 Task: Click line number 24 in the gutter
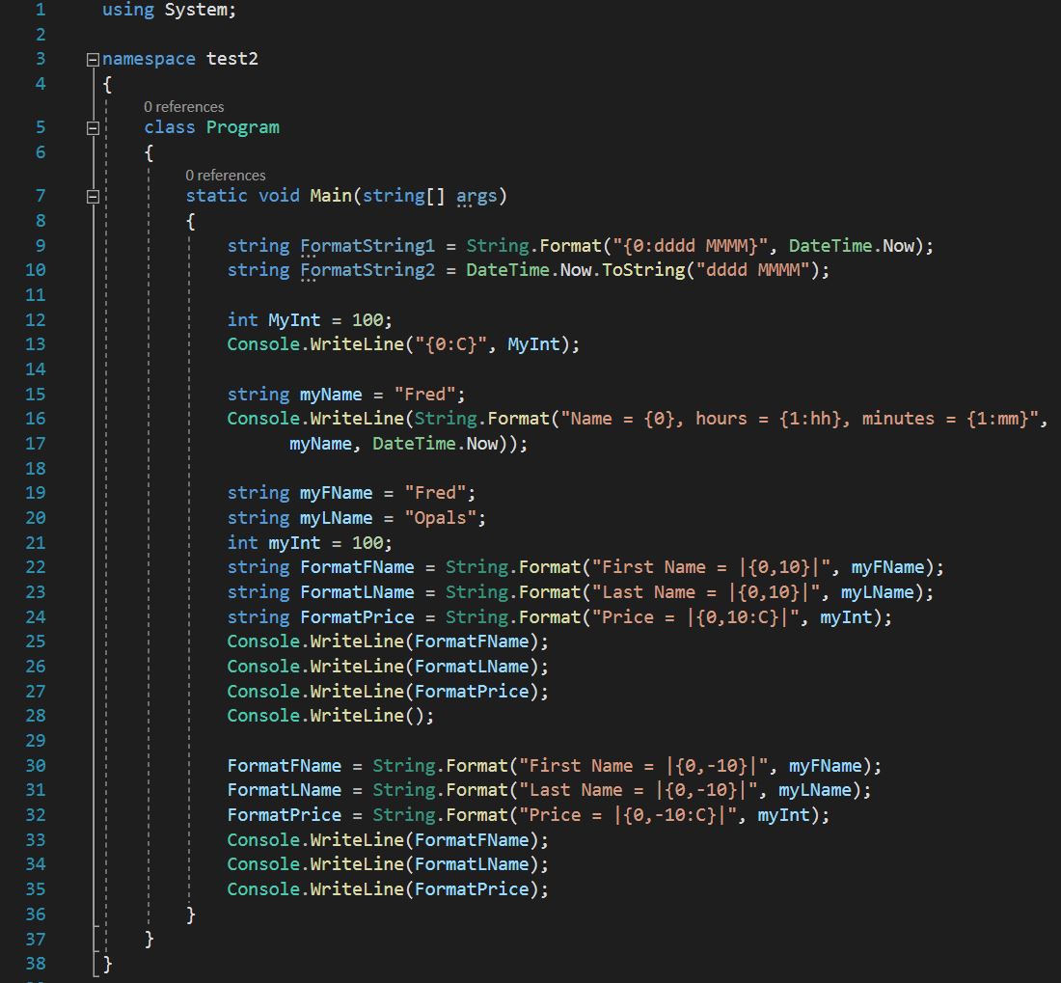pos(35,616)
